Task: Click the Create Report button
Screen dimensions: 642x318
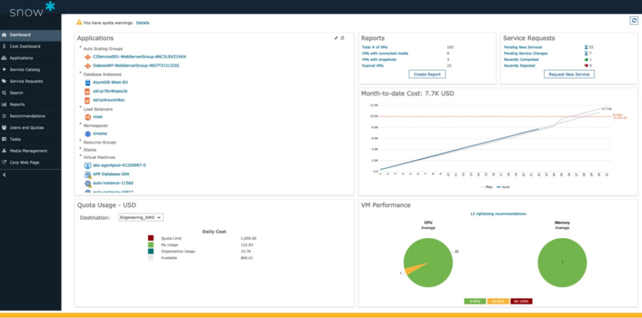Action: [428, 74]
